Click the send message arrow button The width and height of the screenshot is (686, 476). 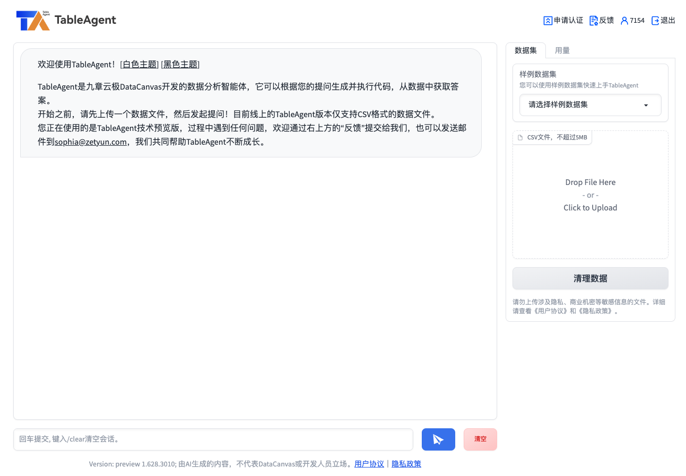[438, 439]
